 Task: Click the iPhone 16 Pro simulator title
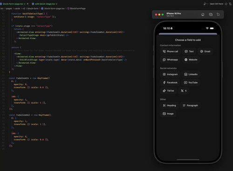tap(173, 14)
